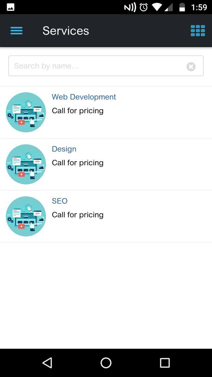The height and width of the screenshot is (377, 212).
Task: Tap the Design service thumbnail image
Action: pos(26,164)
